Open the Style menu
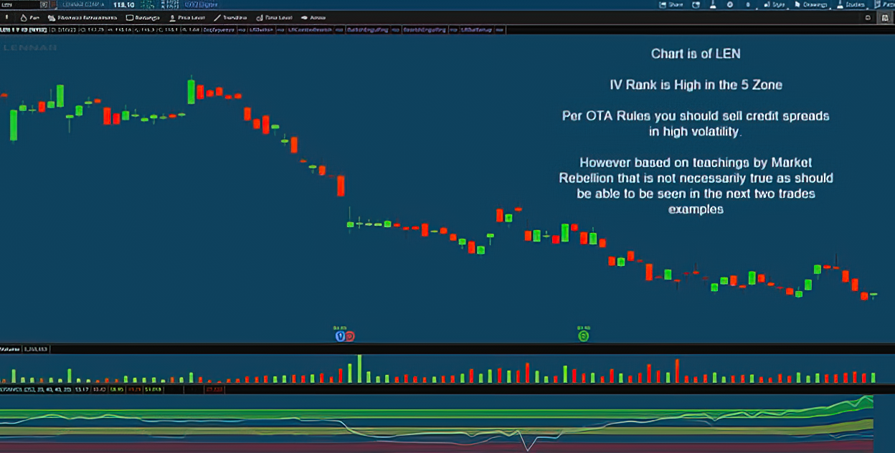 pos(774,4)
